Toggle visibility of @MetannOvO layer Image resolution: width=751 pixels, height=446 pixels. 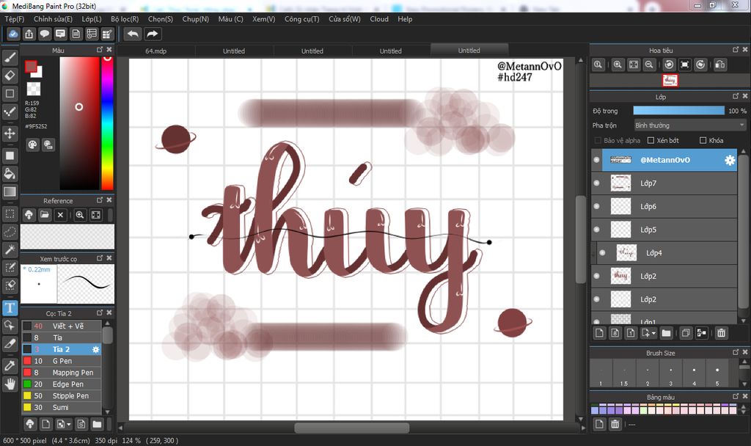pyautogui.click(x=597, y=160)
